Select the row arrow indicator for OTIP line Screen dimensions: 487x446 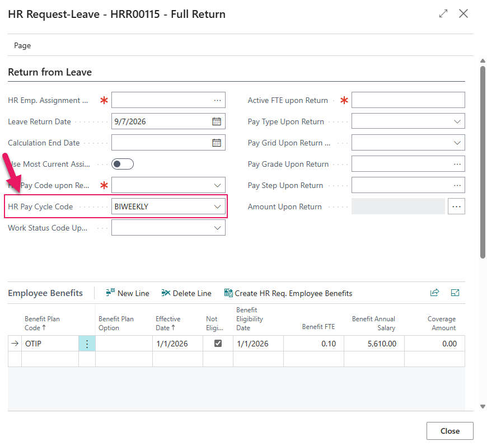pos(15,344)
